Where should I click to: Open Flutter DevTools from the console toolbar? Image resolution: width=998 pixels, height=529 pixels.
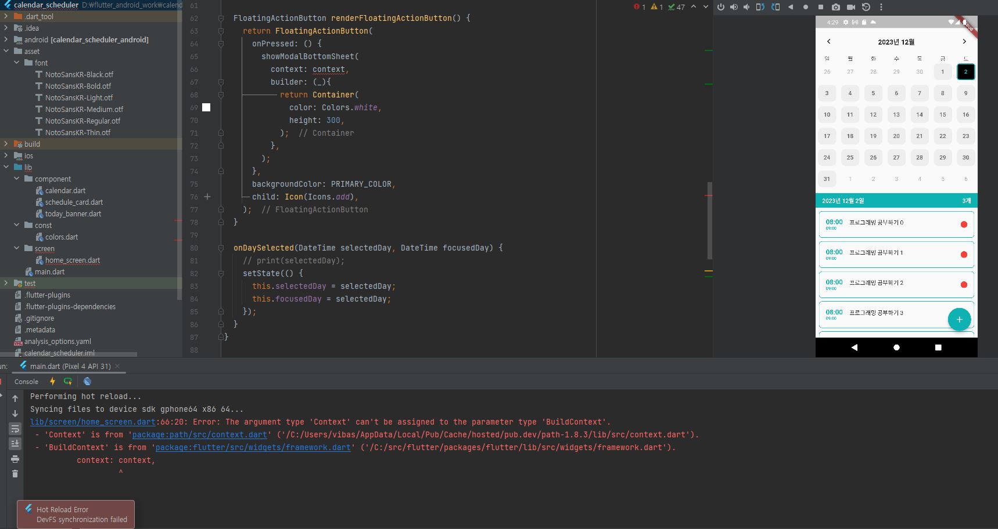tap(87, 381)
